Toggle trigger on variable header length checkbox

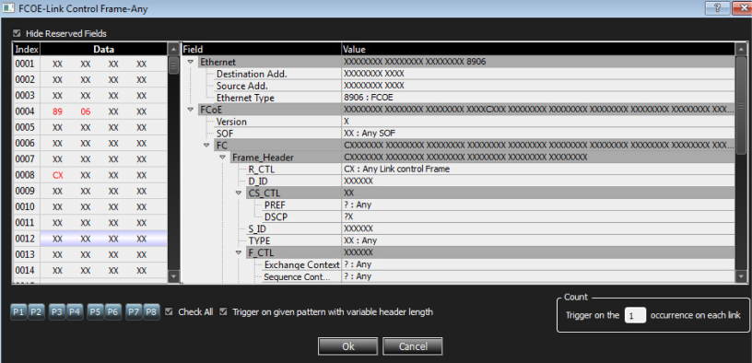pos(223,311)
